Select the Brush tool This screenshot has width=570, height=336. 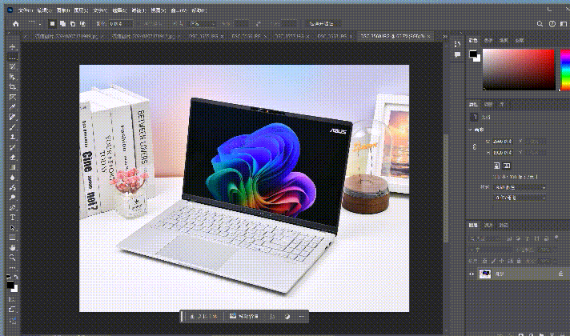(x=12, y=127)
